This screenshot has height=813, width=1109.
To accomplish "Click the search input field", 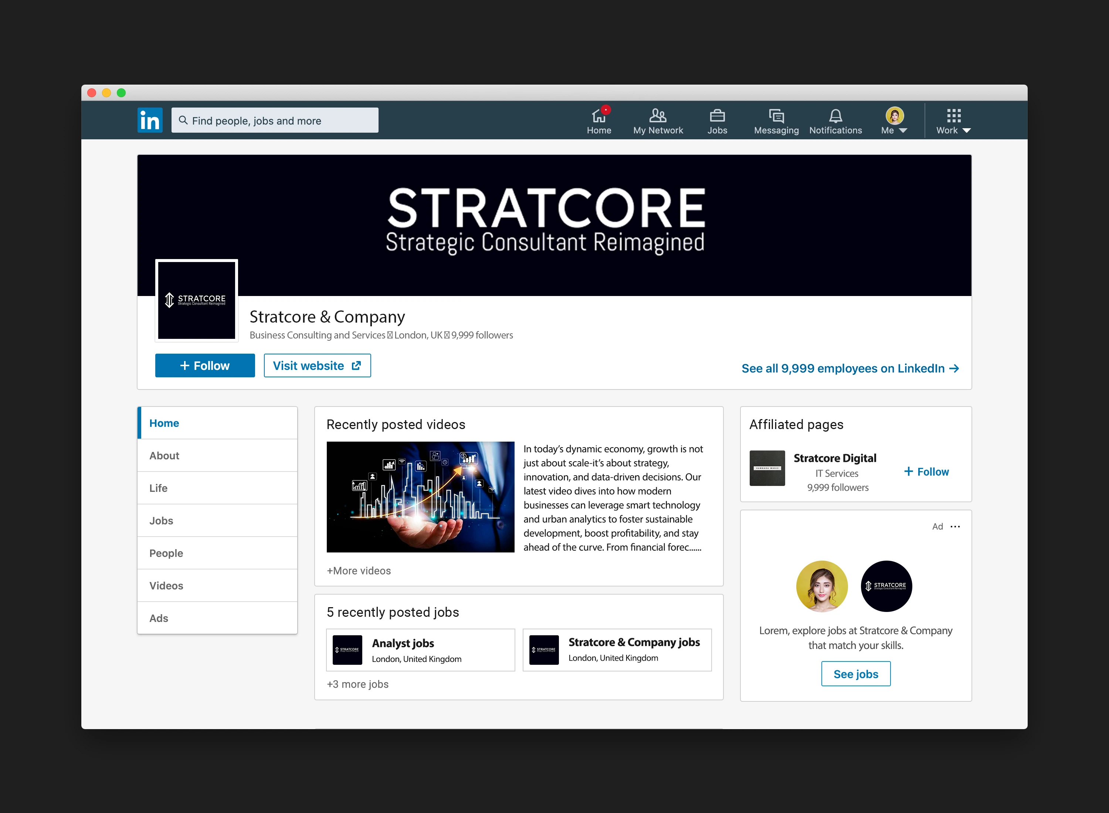I will [x=275, y=120].
